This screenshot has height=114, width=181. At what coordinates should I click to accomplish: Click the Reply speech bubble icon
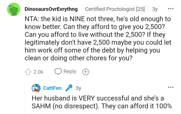point(58,72)
